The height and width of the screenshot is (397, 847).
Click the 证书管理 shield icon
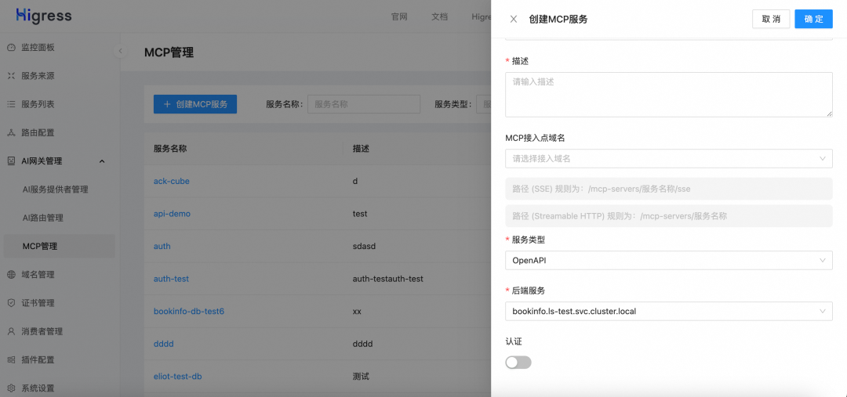coord(11,303)
